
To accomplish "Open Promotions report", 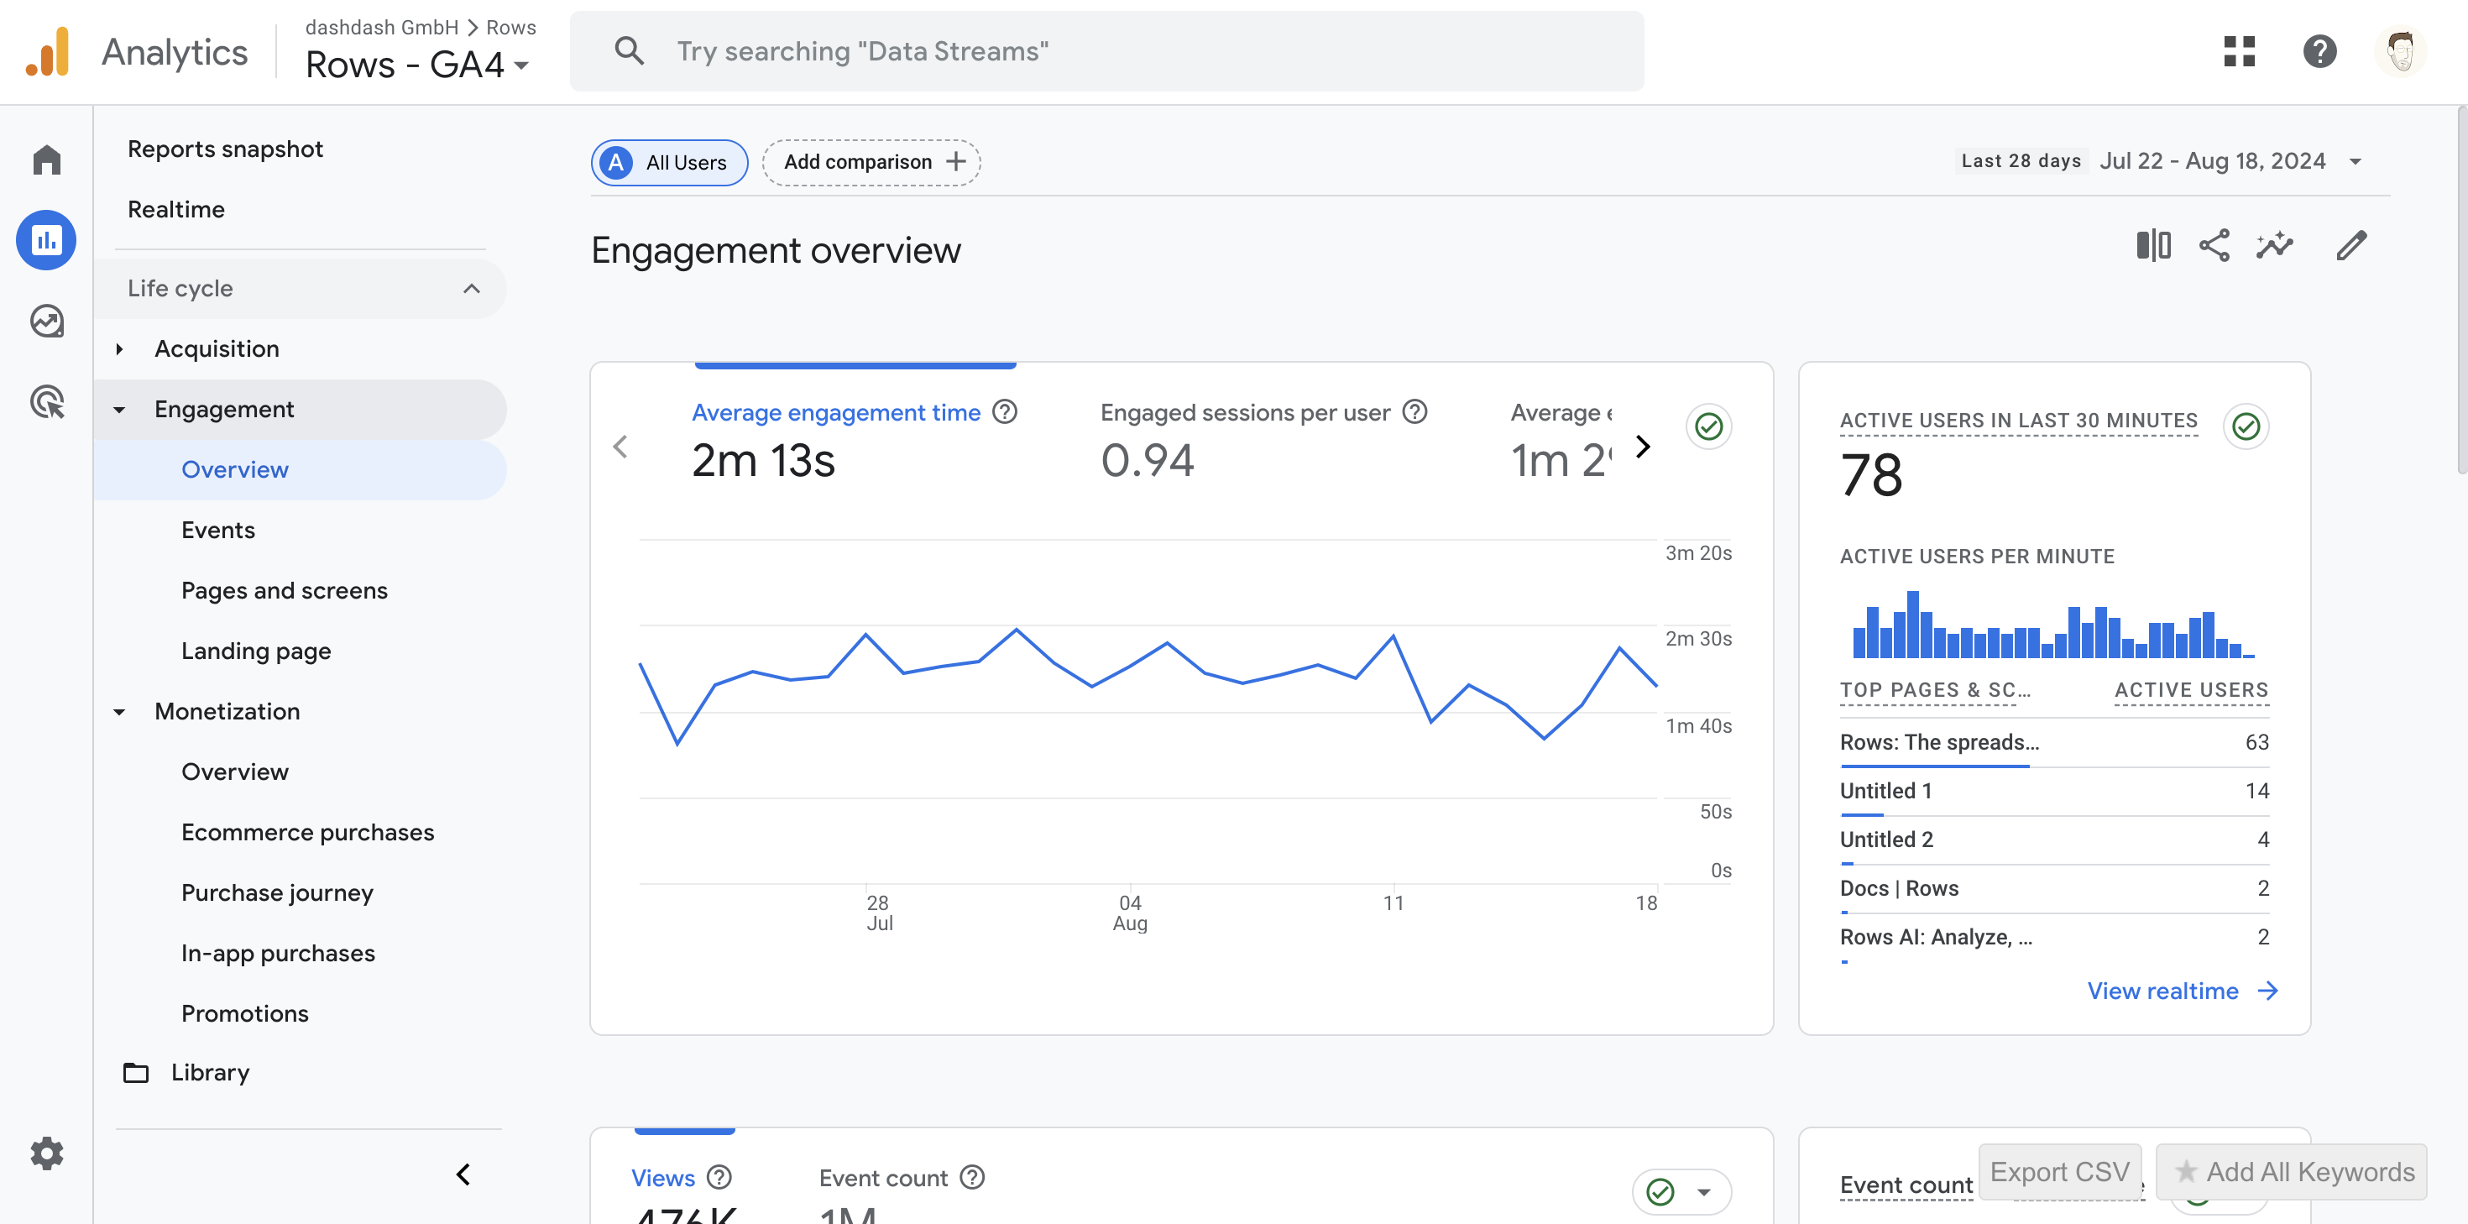I will coord(244,1013).
